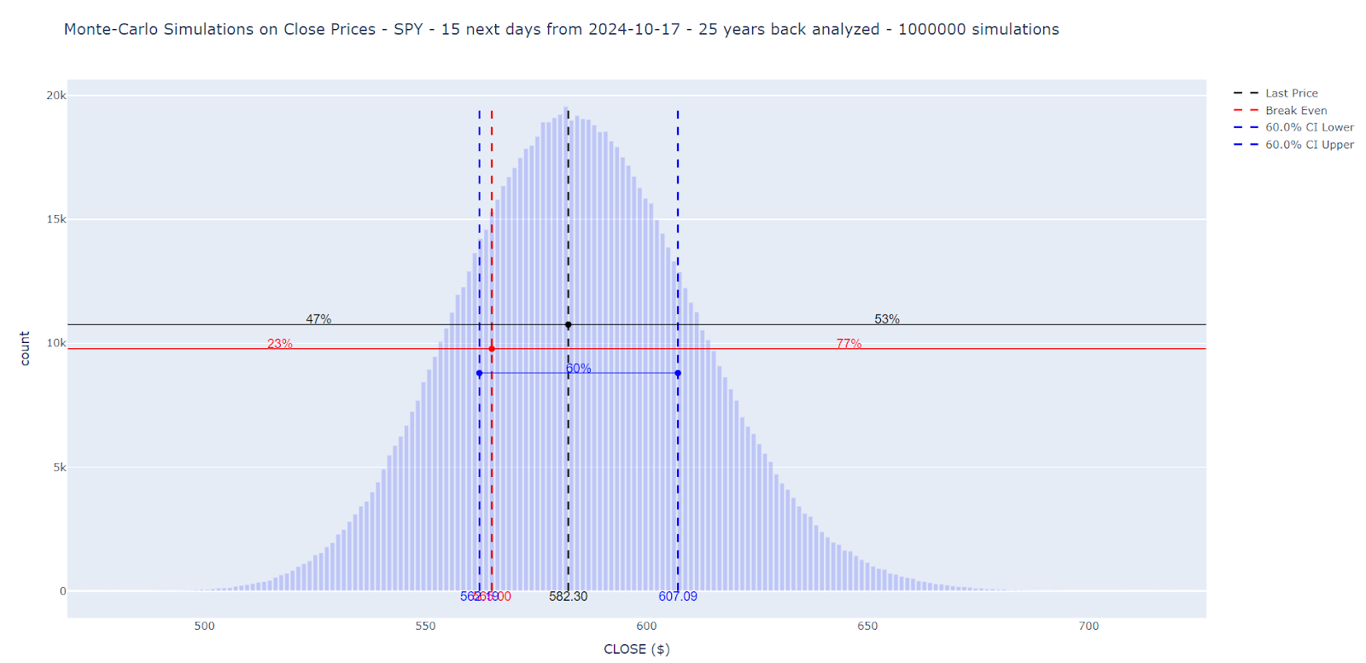Click the CLOSE ($) x-axis title

tap(637, 649)
